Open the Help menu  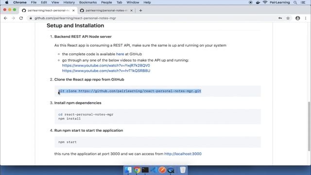147,2
